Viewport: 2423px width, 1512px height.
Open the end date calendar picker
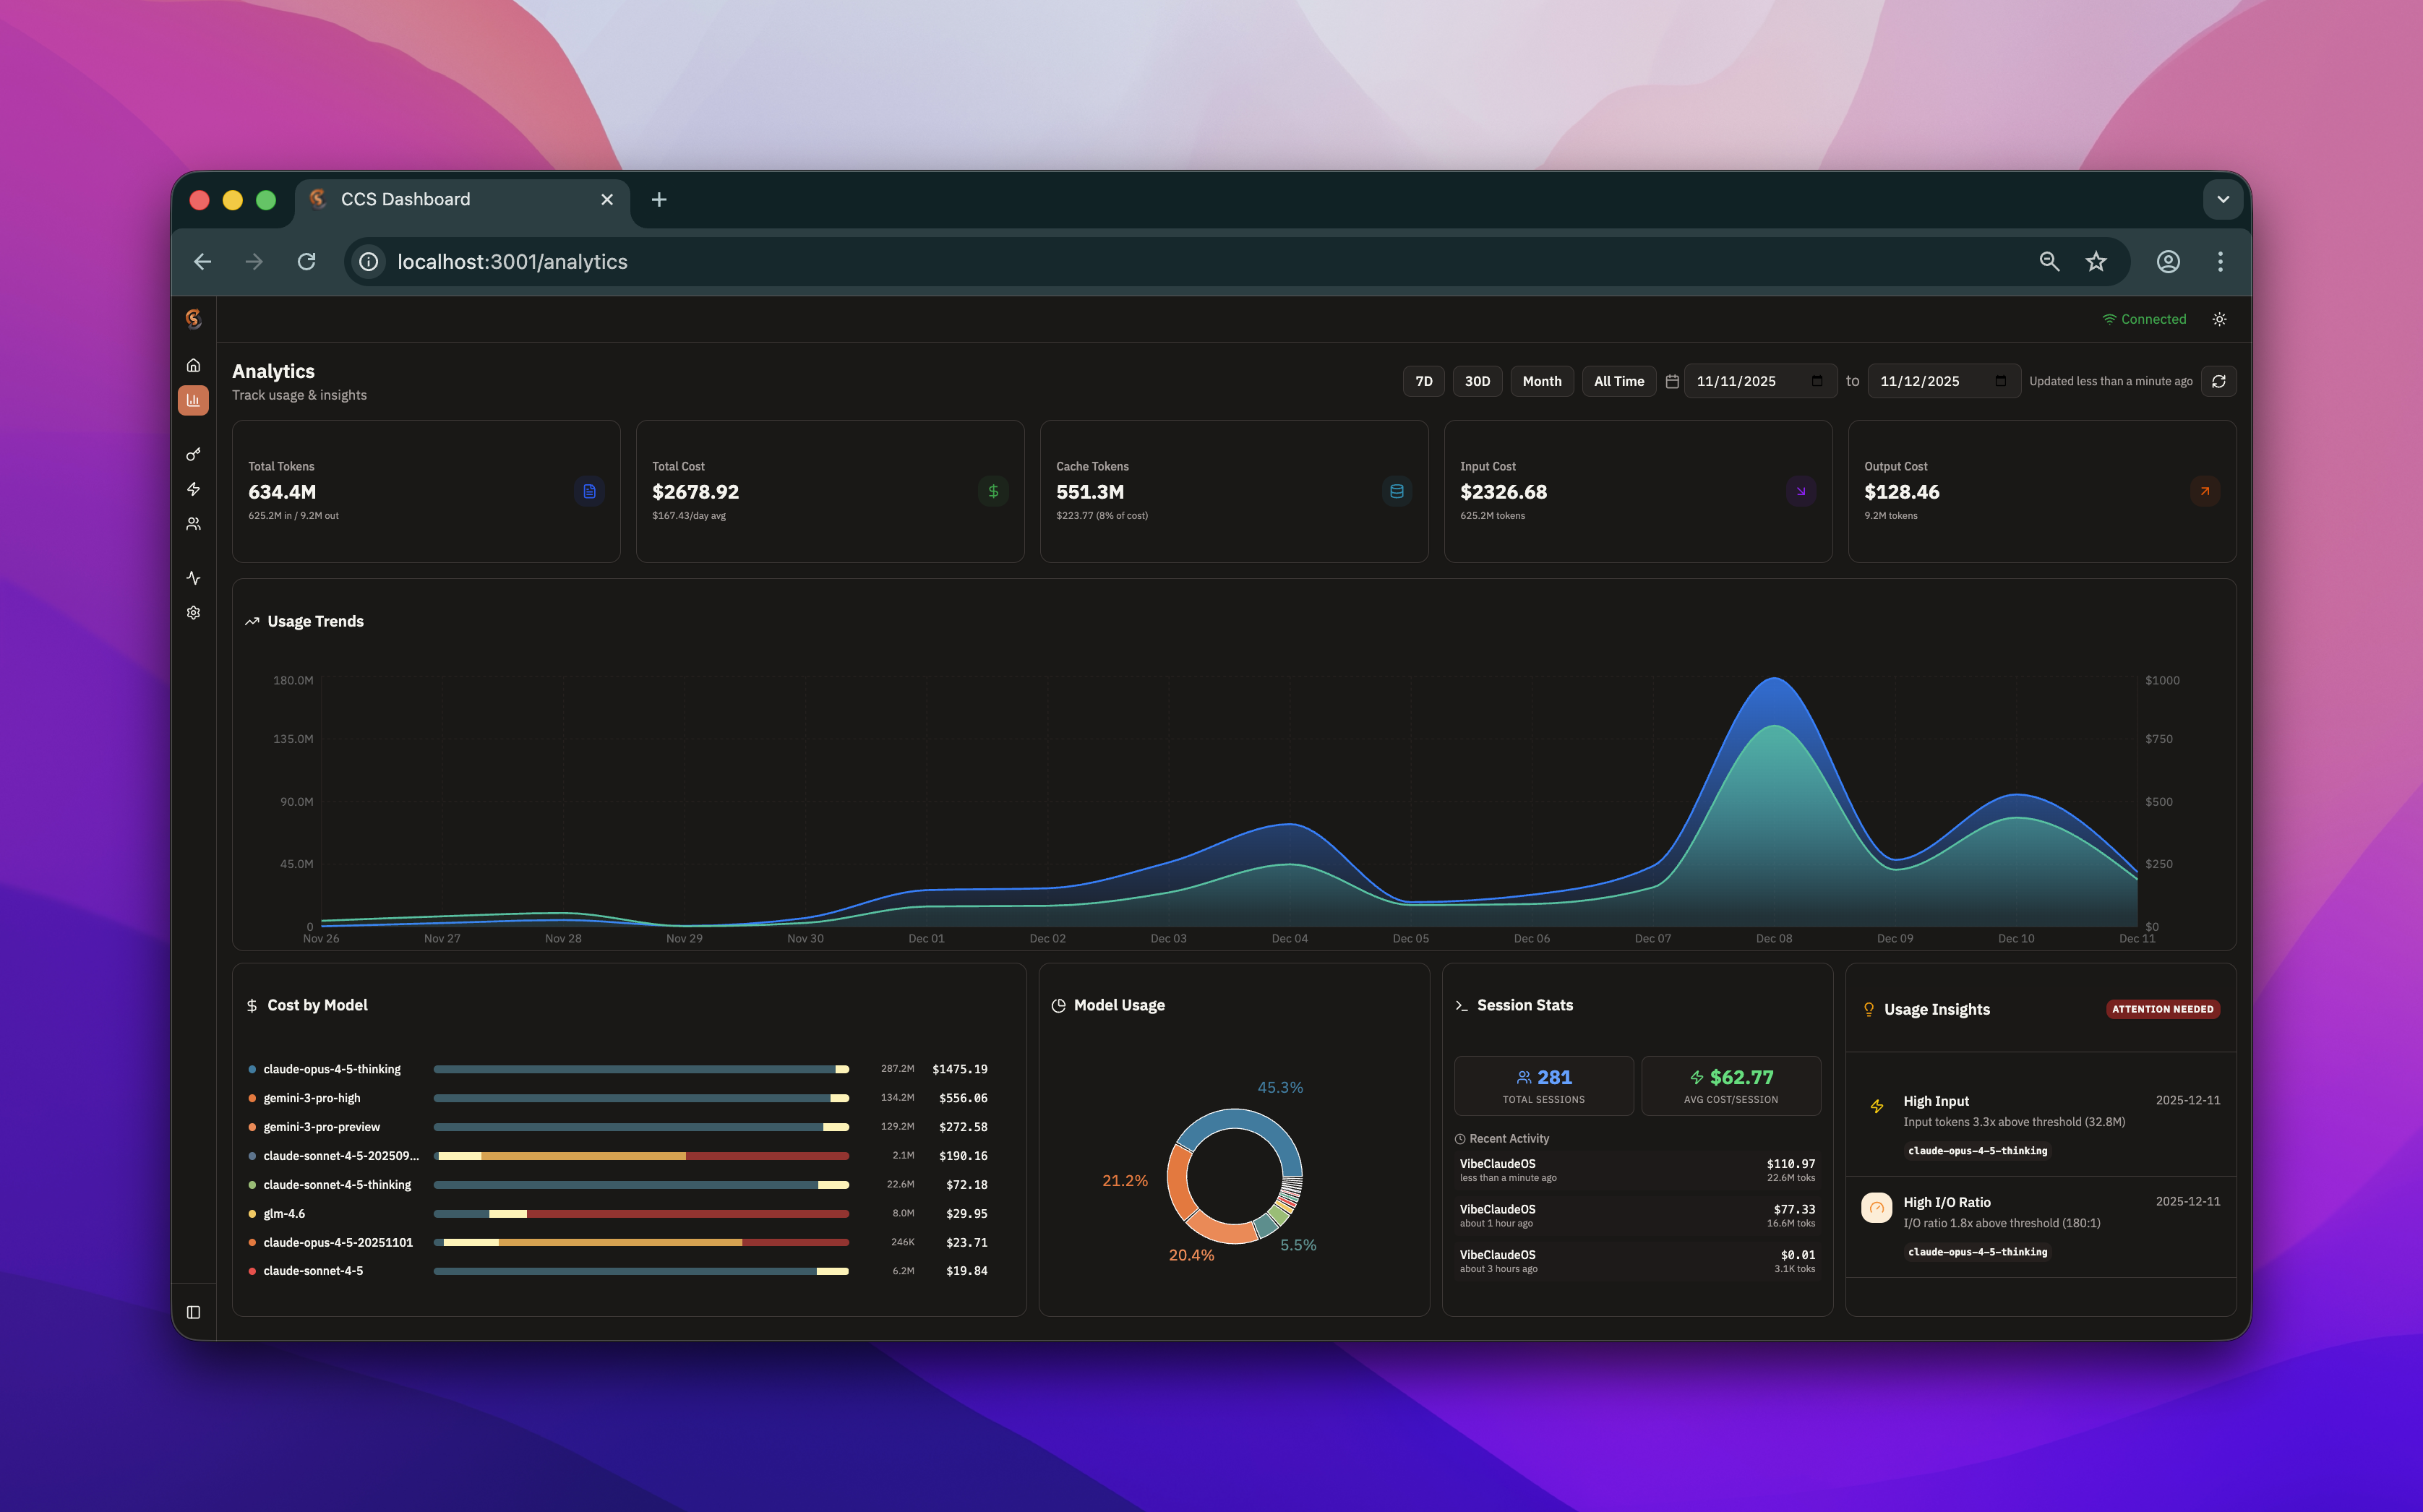1999,381
